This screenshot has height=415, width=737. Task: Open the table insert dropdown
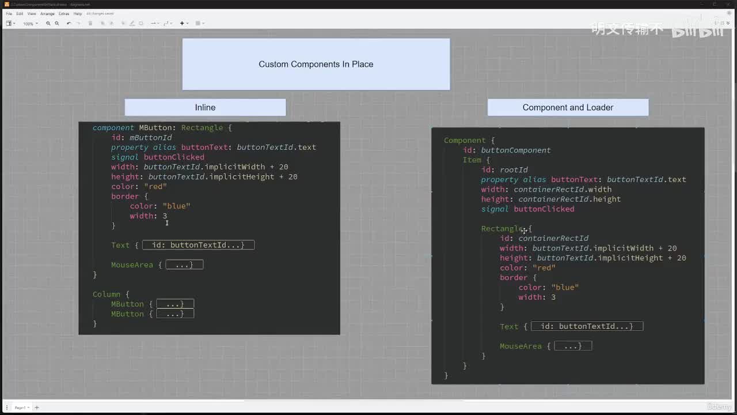point(199,23)
